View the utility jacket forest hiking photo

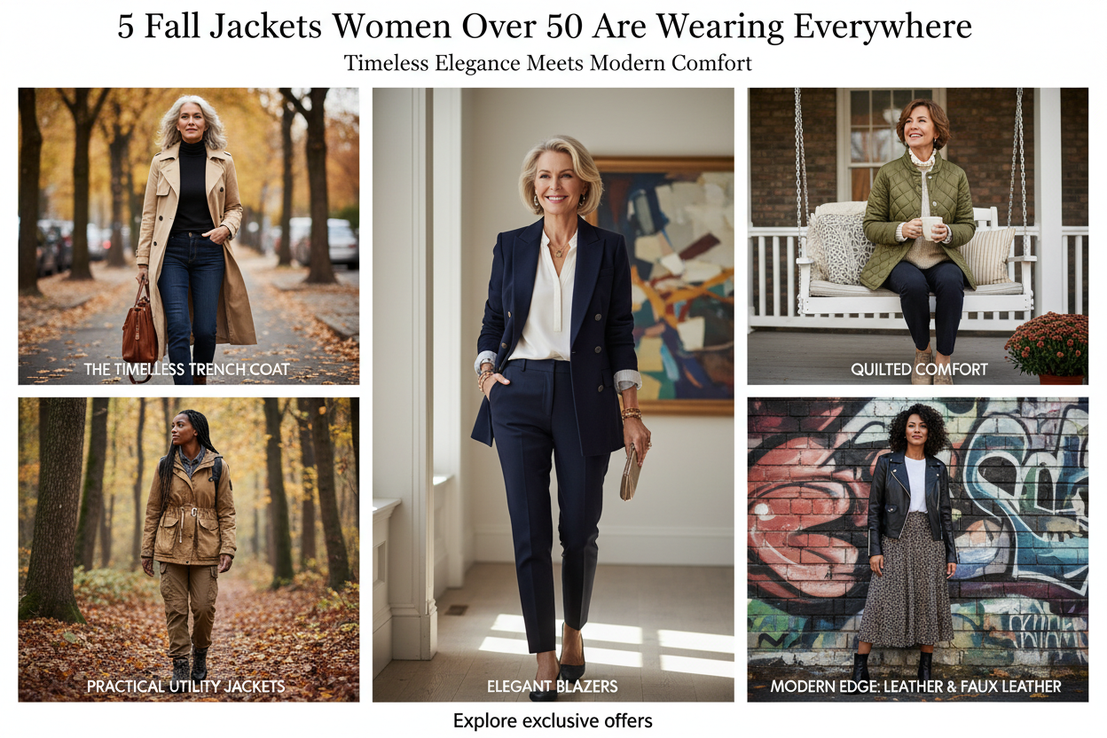[188, 549]
